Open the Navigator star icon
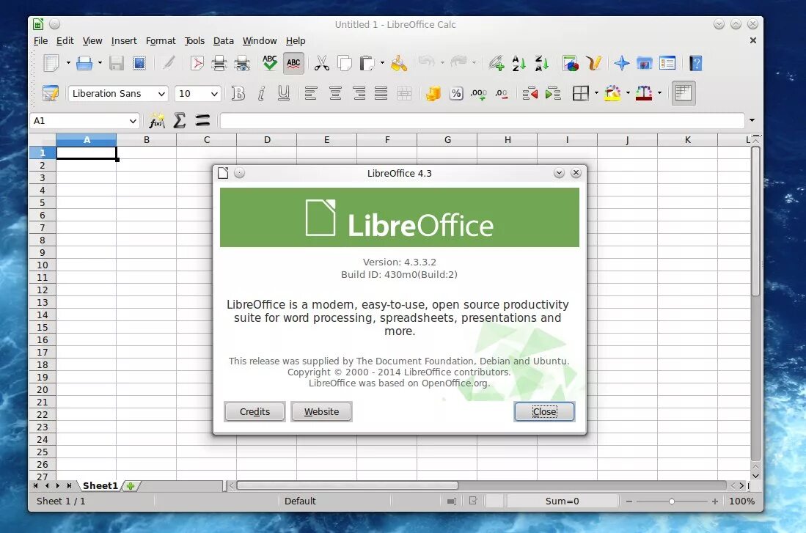The width and height of the screenshot is (806, 533). [621, 63]
